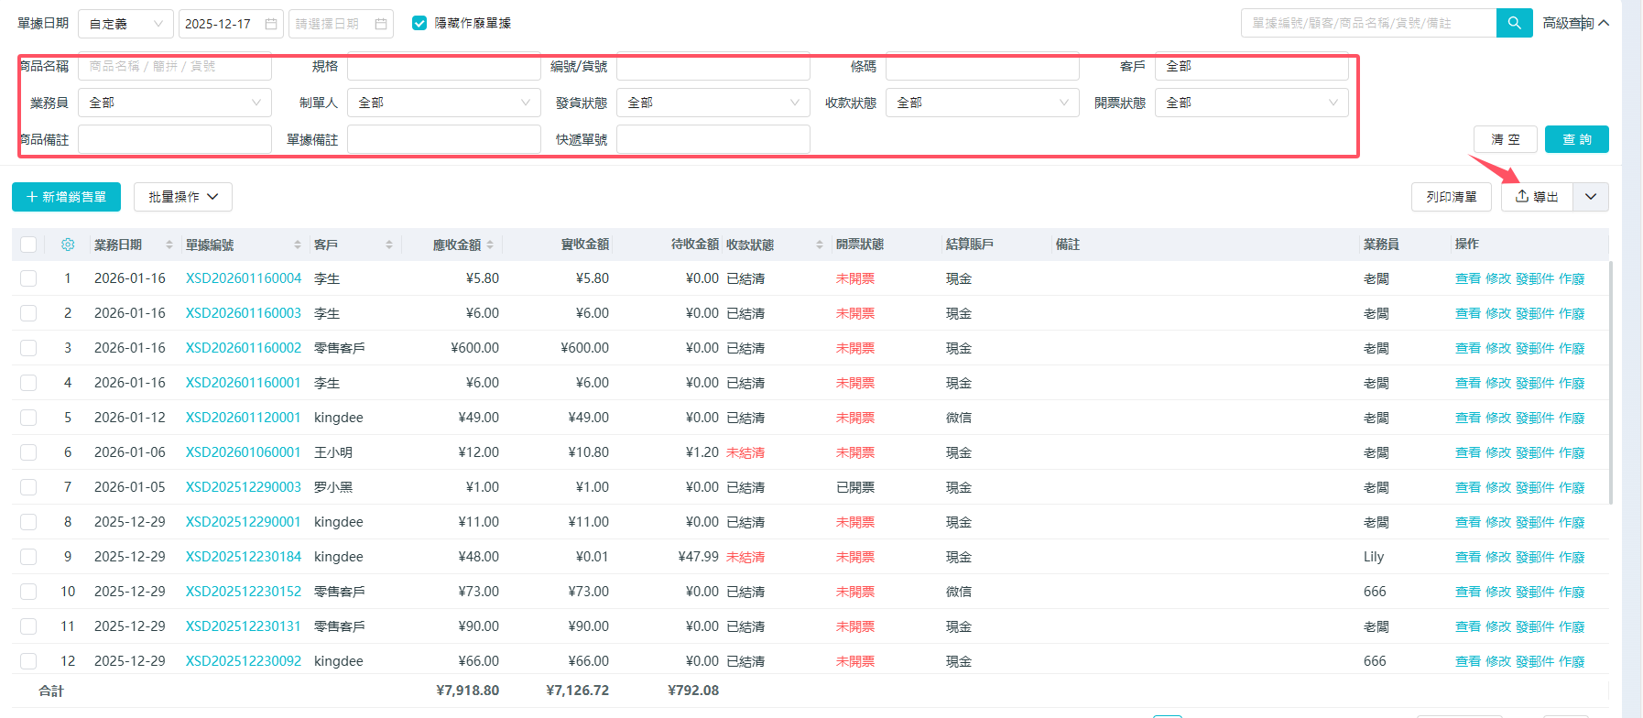Click sort arrows on 業務日期 column
1643x718 pixels.
169,245
